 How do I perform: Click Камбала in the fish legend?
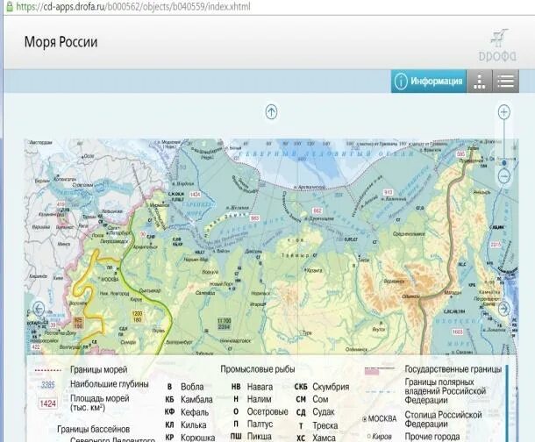pos(196,399)
